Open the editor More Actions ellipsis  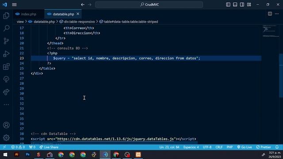[277, 14]
